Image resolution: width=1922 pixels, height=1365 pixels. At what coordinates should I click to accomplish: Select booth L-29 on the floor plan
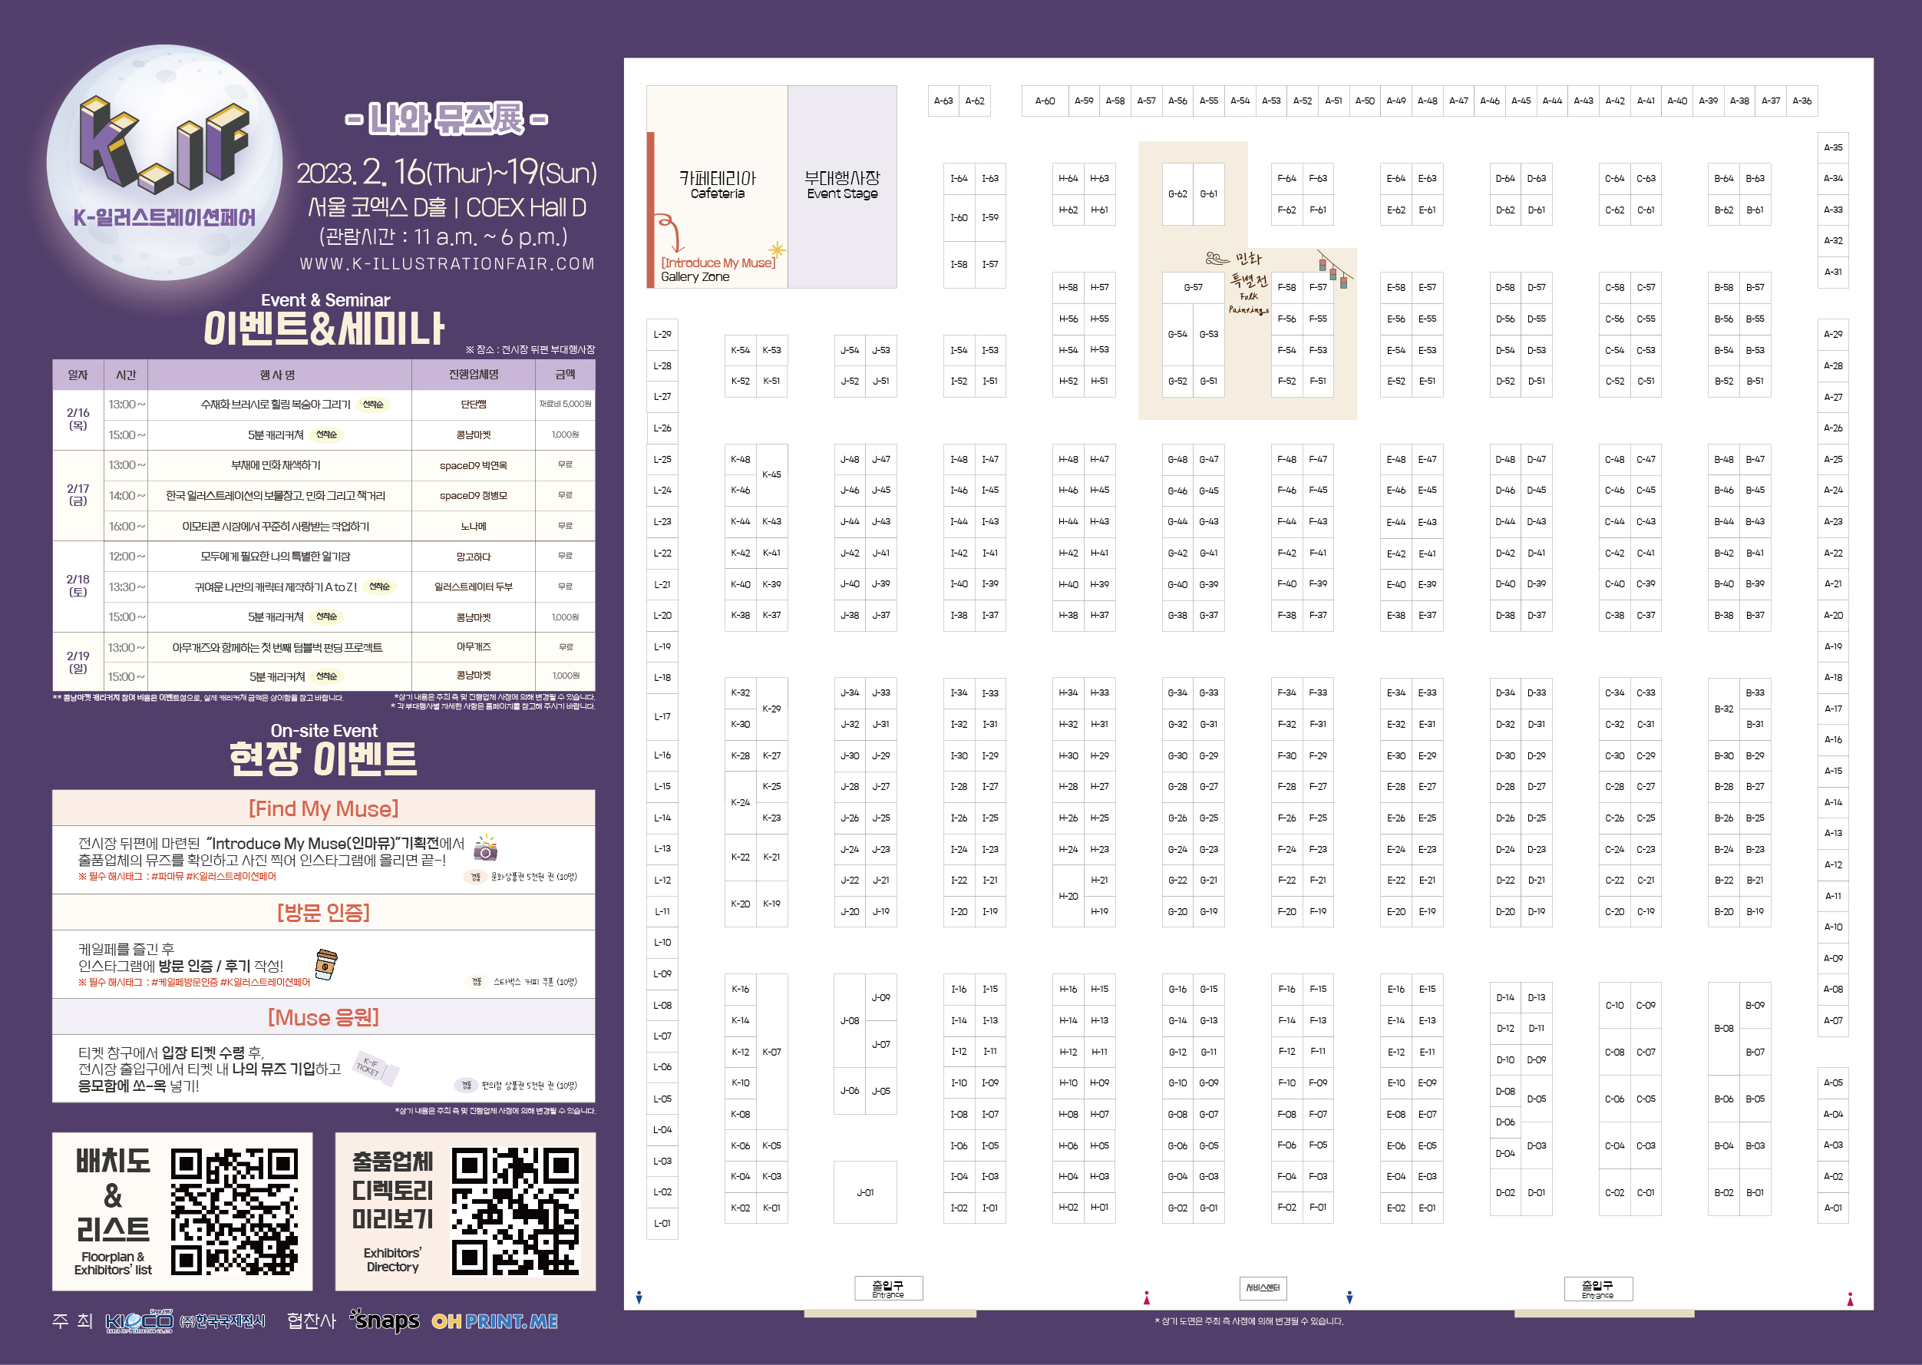pos(662,335)
